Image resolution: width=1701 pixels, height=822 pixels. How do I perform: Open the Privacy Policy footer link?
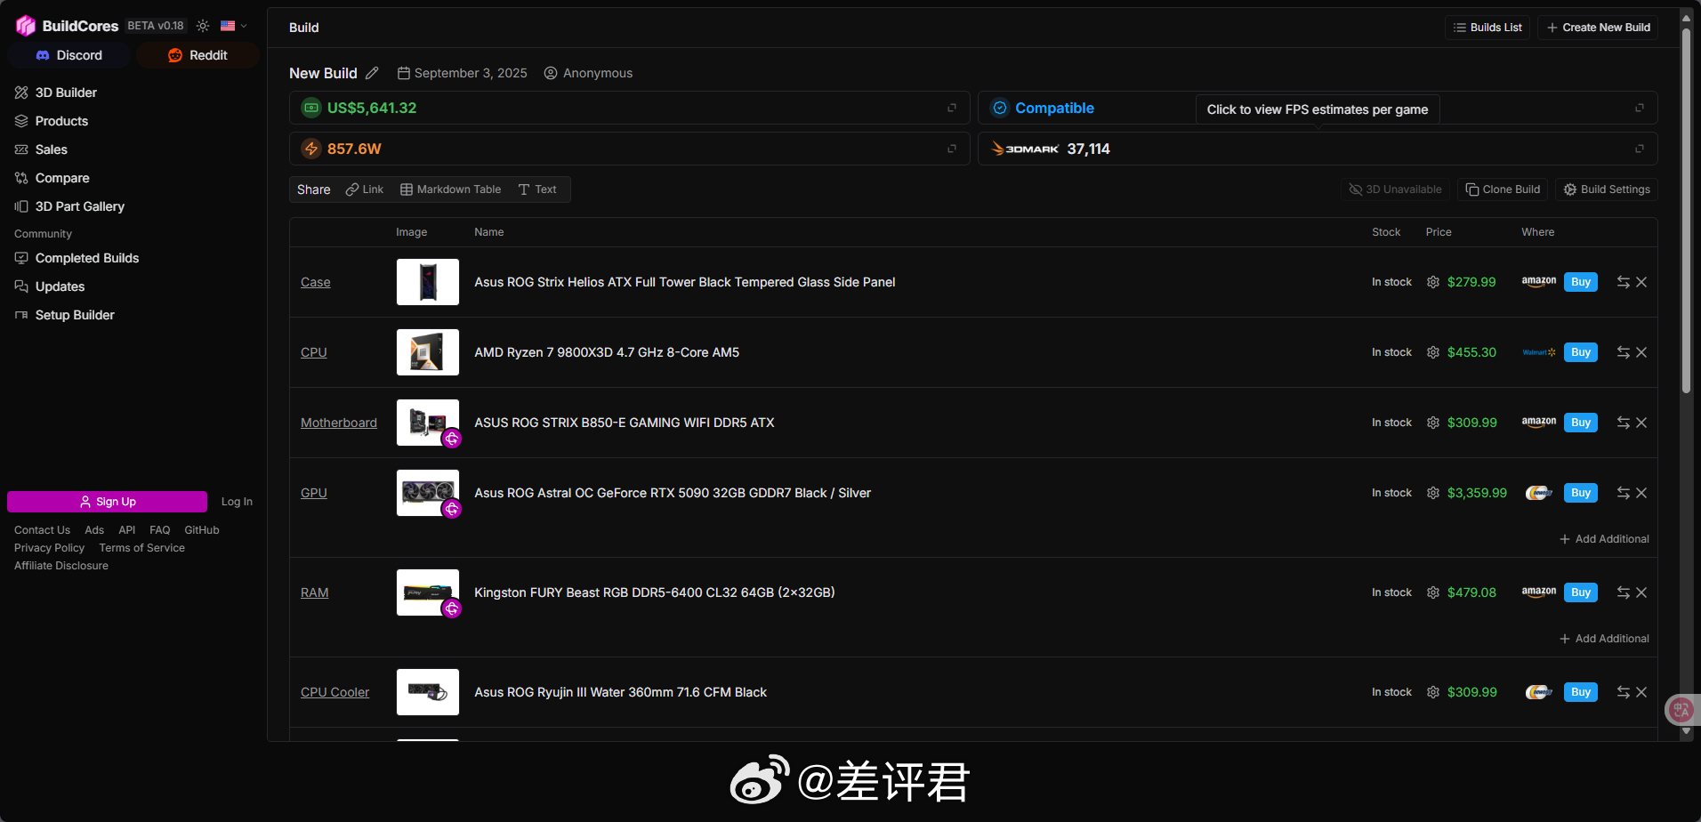(x=49, y=548)
